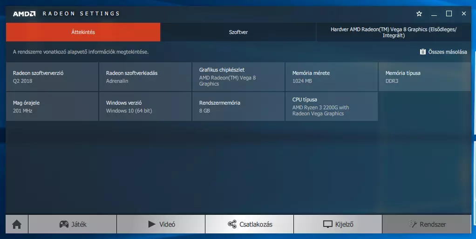
Task: Close the Radeon Settings window
Action: 464,13
